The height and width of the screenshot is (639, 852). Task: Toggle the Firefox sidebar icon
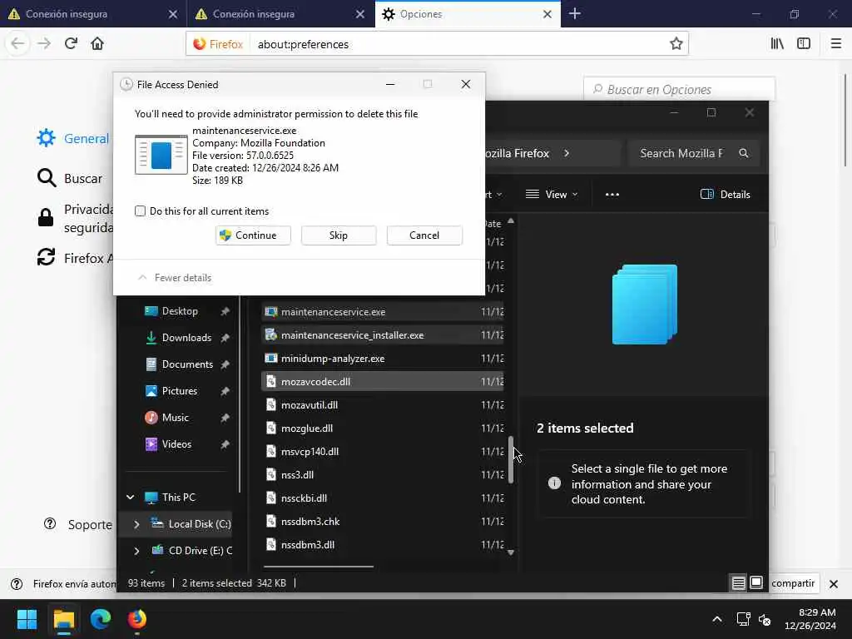click(x=804, y=43)
